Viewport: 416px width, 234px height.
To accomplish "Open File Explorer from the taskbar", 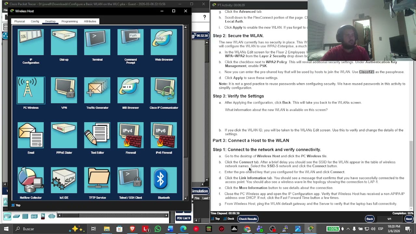I will pyautogui.click(x=107, y=229).
